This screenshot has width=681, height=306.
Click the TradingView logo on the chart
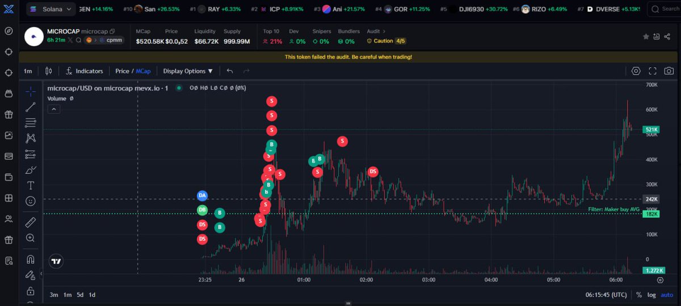click(x=56, y=261)
